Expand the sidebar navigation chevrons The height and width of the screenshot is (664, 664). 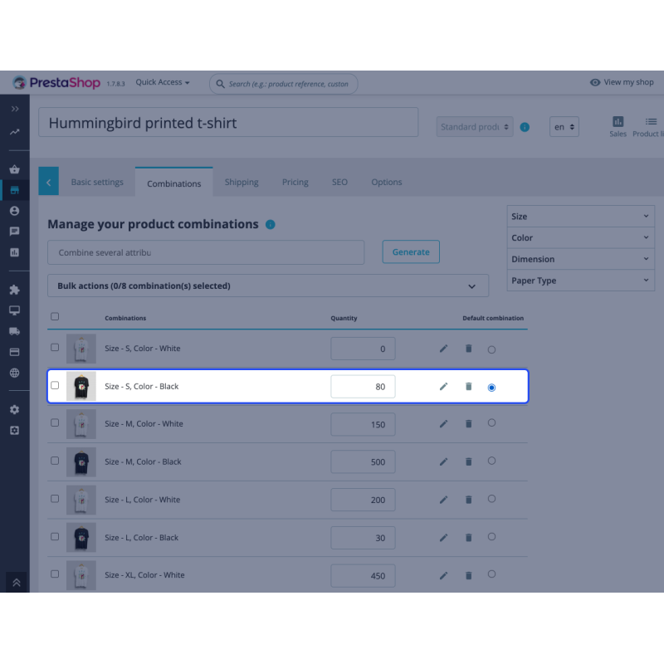[x=15, y=109]
